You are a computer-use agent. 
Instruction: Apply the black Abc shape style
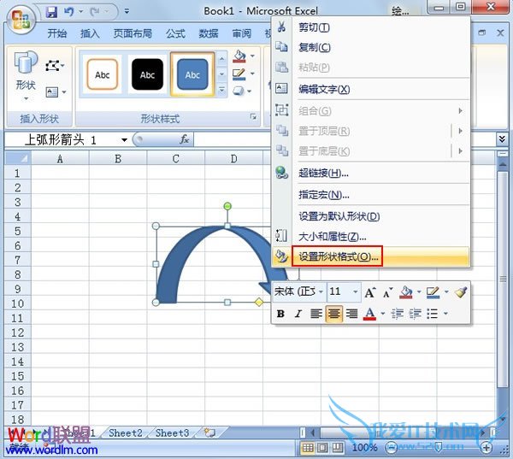(148, 74)
